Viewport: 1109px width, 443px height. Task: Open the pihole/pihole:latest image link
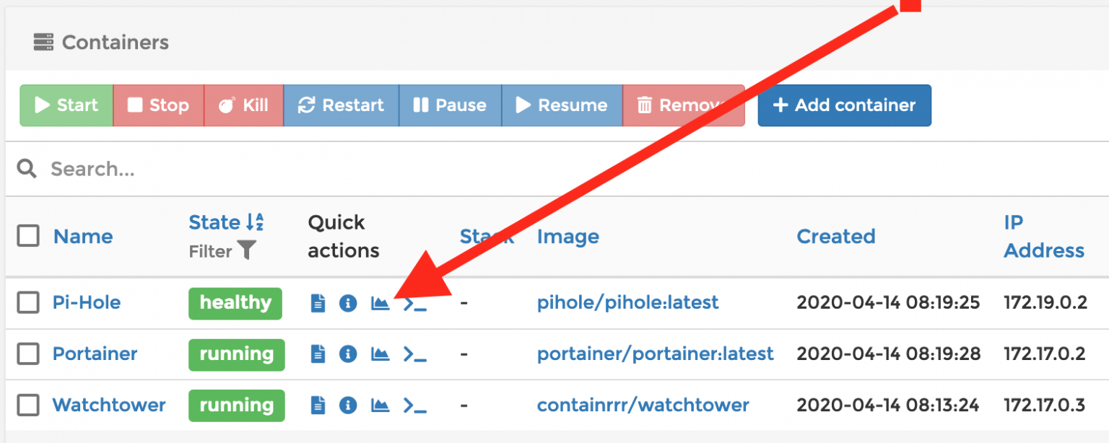(x=627, y=302)
